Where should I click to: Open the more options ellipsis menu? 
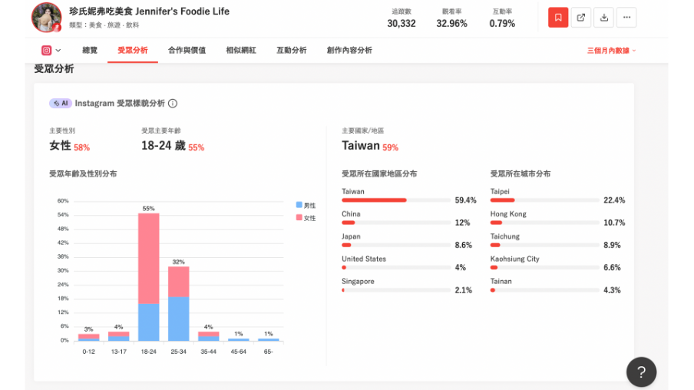(626, 18)
